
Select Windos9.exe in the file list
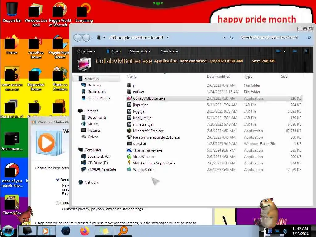point(214,170)
